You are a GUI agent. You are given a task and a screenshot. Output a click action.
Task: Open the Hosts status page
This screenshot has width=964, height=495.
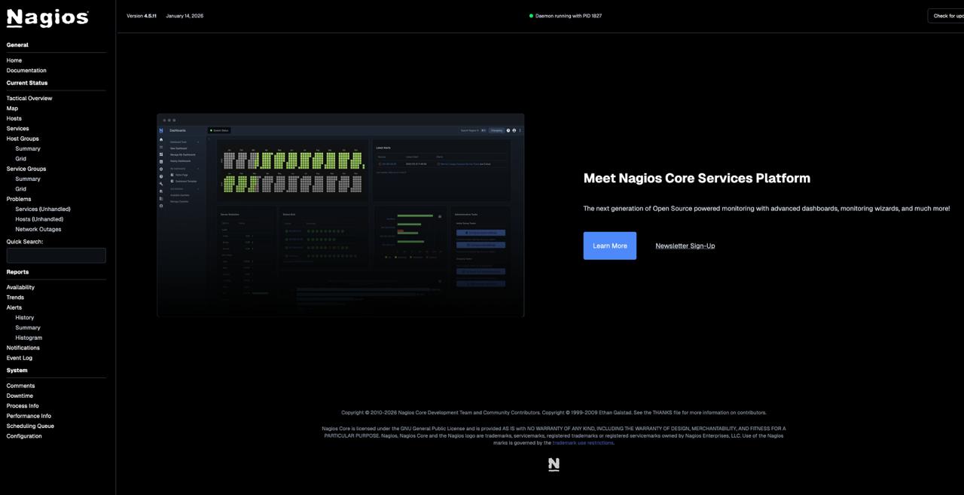coord(14,118)
